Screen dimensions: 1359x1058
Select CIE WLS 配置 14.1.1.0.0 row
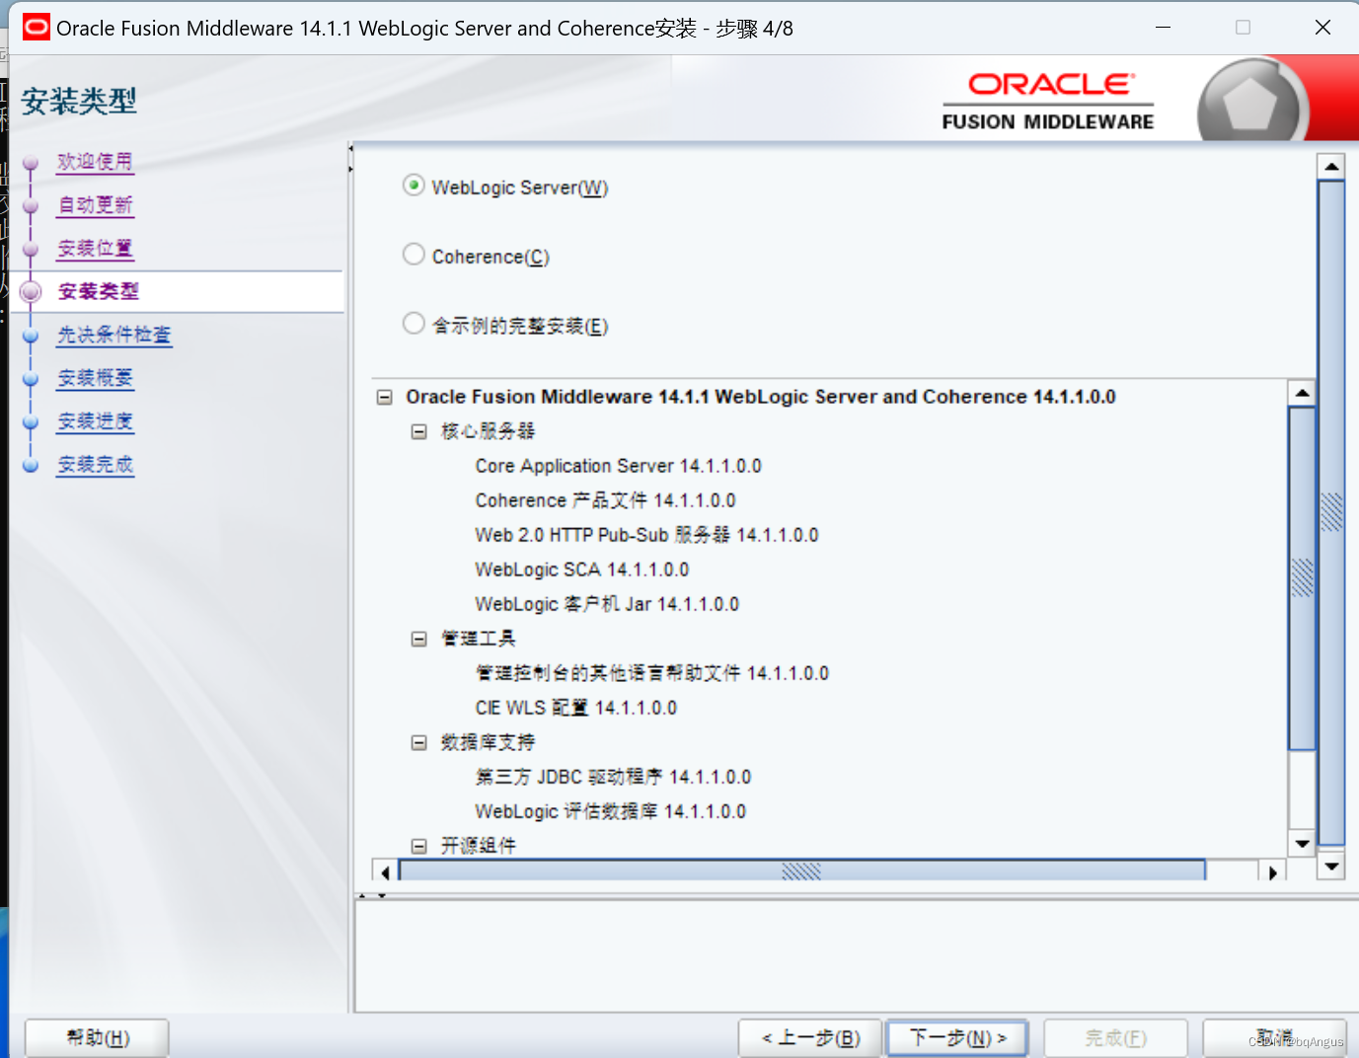pyautogui.click(x=575, y=708)
